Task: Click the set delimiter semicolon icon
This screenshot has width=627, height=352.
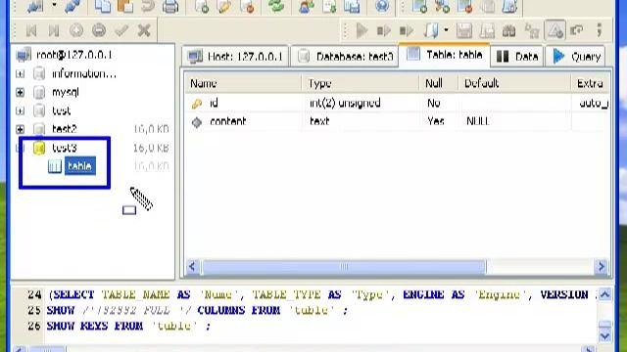Action: click(x=599, y=30)
